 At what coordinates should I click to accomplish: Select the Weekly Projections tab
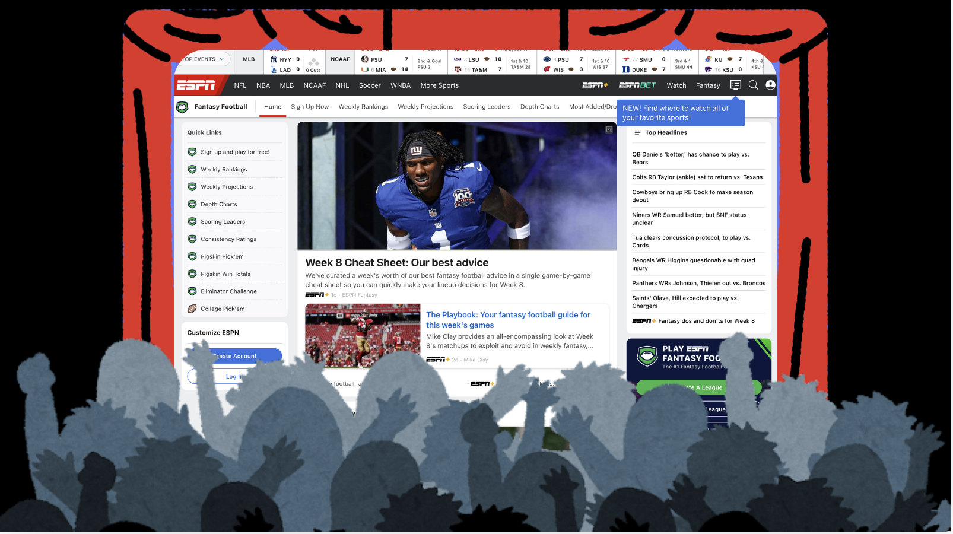(425, 107)
